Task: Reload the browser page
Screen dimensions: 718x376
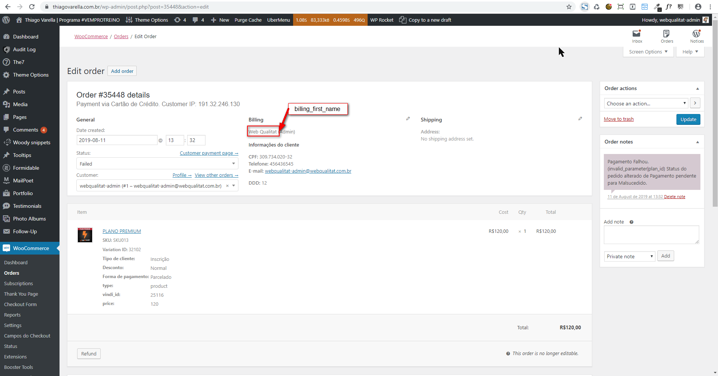Action: pyautogui.click(x=32, y=7)
